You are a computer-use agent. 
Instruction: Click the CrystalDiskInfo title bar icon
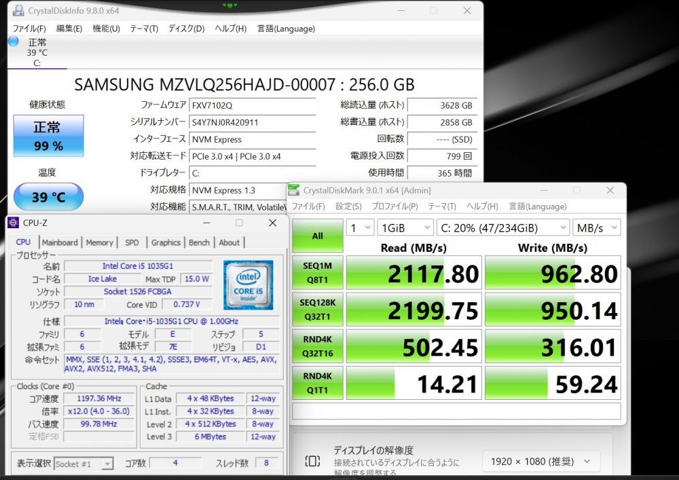pos(18,10)
